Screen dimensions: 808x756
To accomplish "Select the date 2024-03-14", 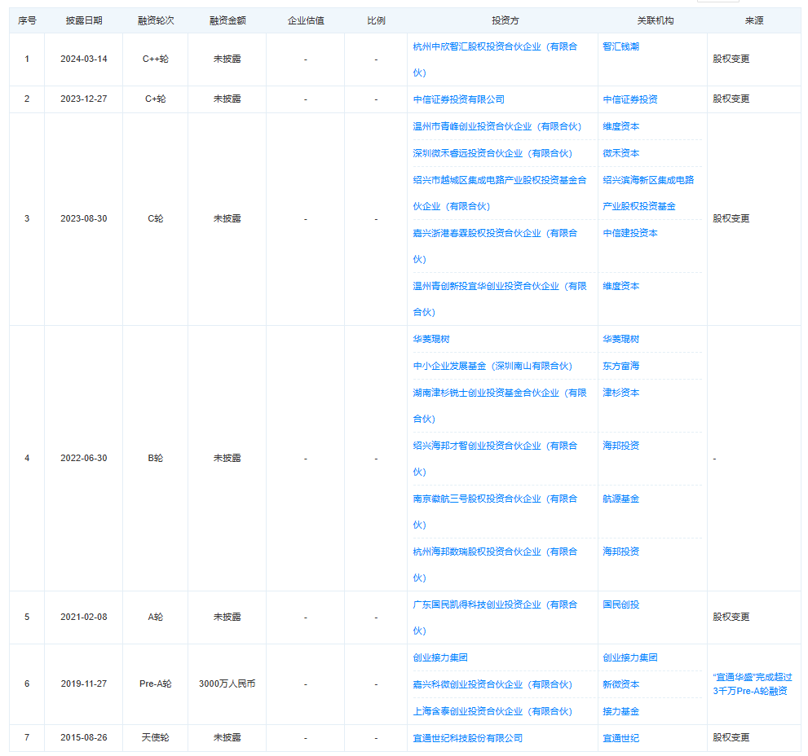I will [83, 59].
